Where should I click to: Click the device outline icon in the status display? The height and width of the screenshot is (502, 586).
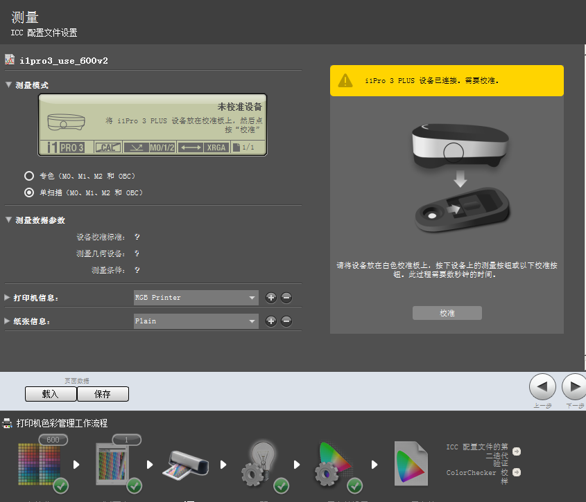click(x=66, y=122)
